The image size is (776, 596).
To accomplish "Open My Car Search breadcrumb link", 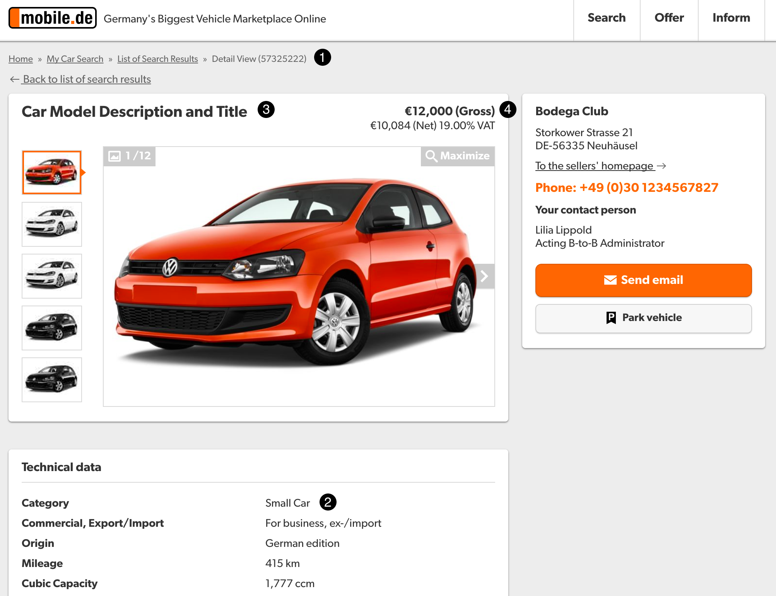I will [75, 59].
